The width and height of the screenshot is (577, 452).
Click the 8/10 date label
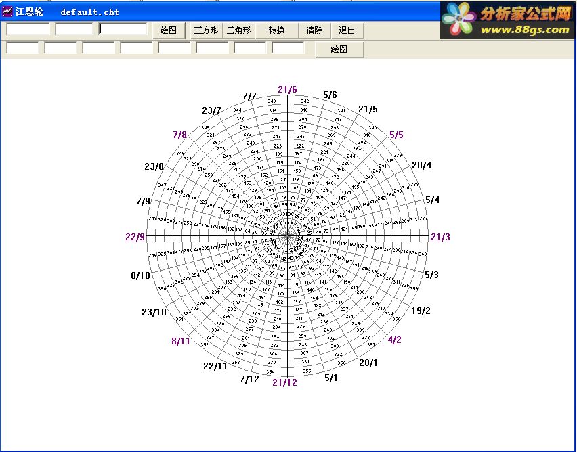point(141,275)
